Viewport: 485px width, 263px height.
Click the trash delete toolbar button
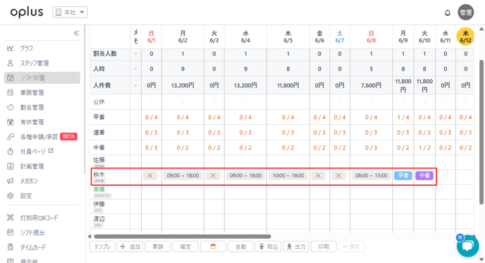tap(213, 247)
